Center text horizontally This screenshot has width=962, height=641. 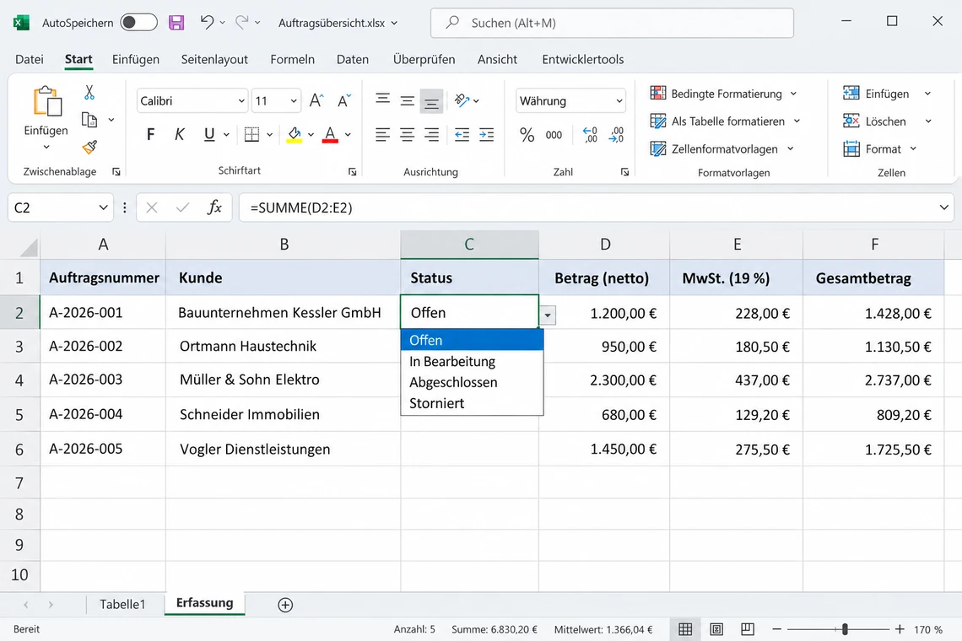click(x=408, y=135)
